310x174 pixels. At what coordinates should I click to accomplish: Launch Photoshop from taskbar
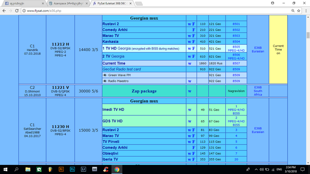tap(72, 169)
